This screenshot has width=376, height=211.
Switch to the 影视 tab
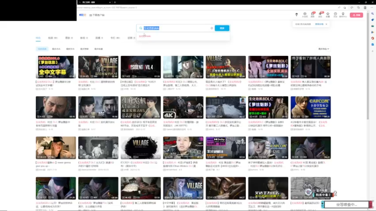pyautogui.click(x=84, y=38)
